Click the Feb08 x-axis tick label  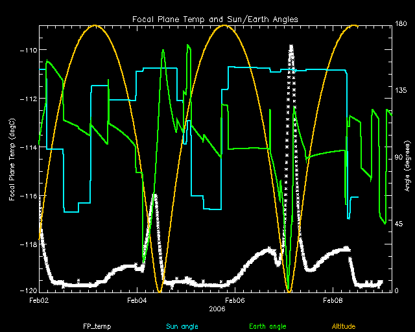[333, 301]
